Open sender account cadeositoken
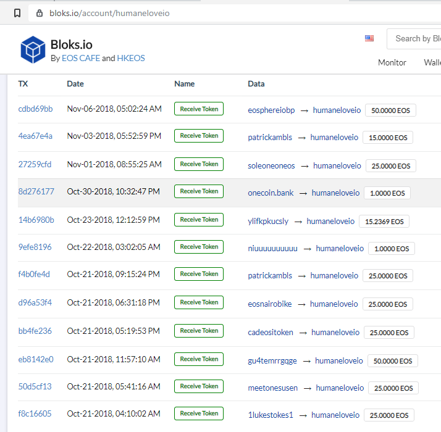 (x=271, y=333)
